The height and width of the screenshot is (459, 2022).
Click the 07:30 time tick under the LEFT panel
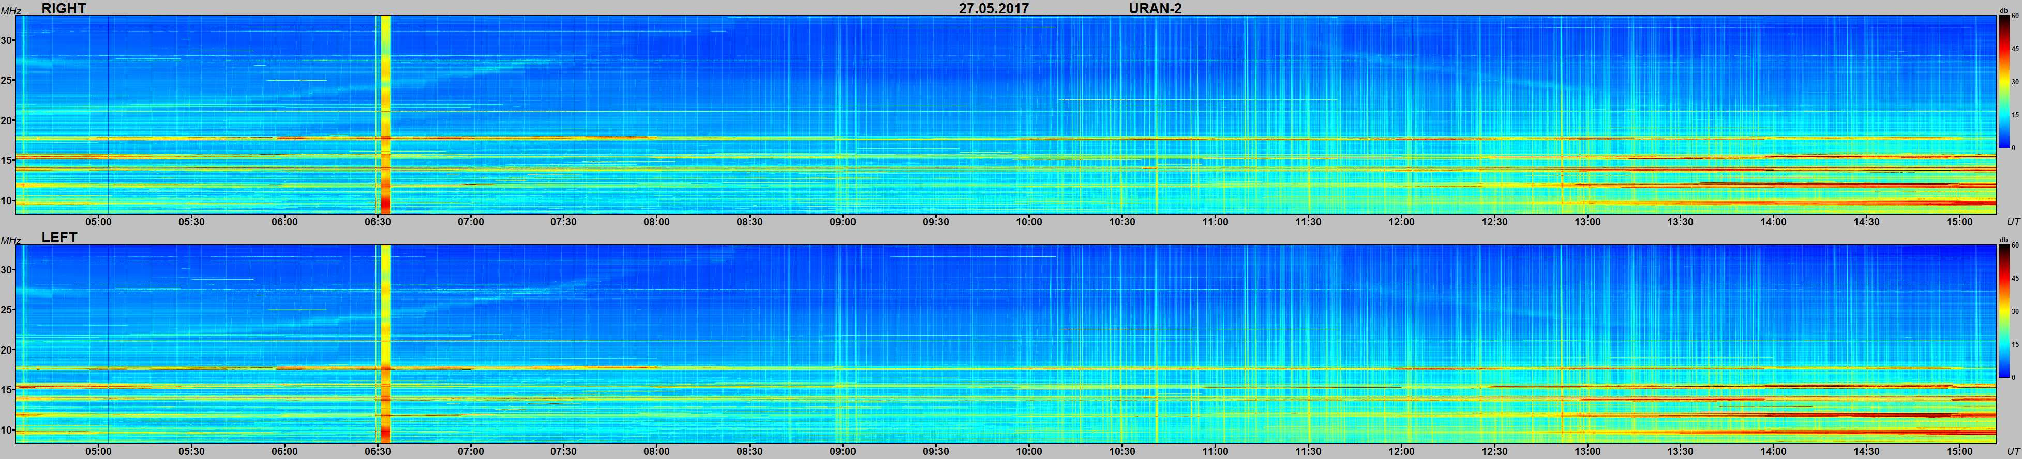pyautogui.click(x=564, y=451)
